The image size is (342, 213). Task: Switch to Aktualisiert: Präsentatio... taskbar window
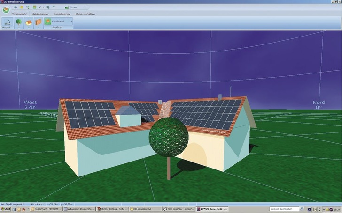coord(79,209)
